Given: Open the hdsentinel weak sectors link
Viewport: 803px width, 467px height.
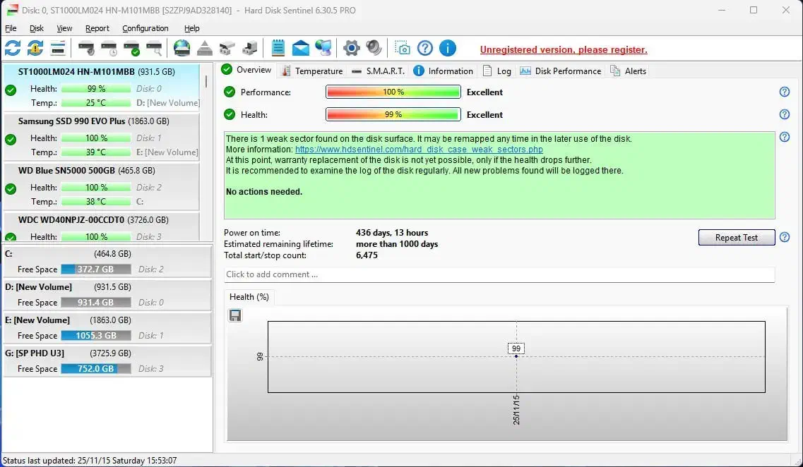Looking at the screenshot, I should [x=419, y=150].
